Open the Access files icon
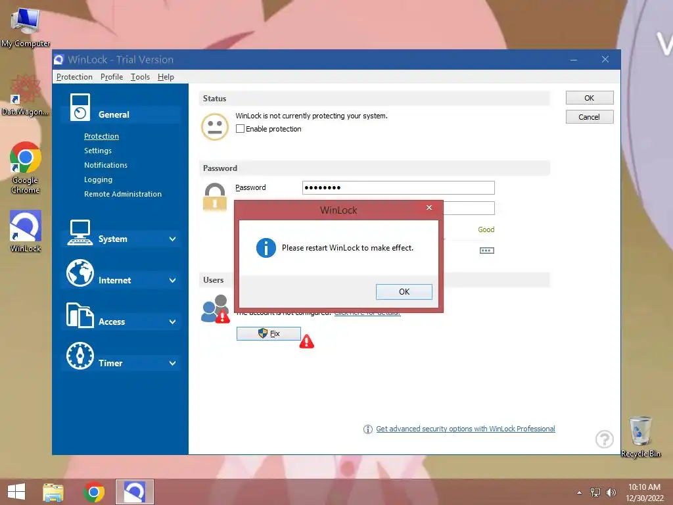 tap(80, 315)
